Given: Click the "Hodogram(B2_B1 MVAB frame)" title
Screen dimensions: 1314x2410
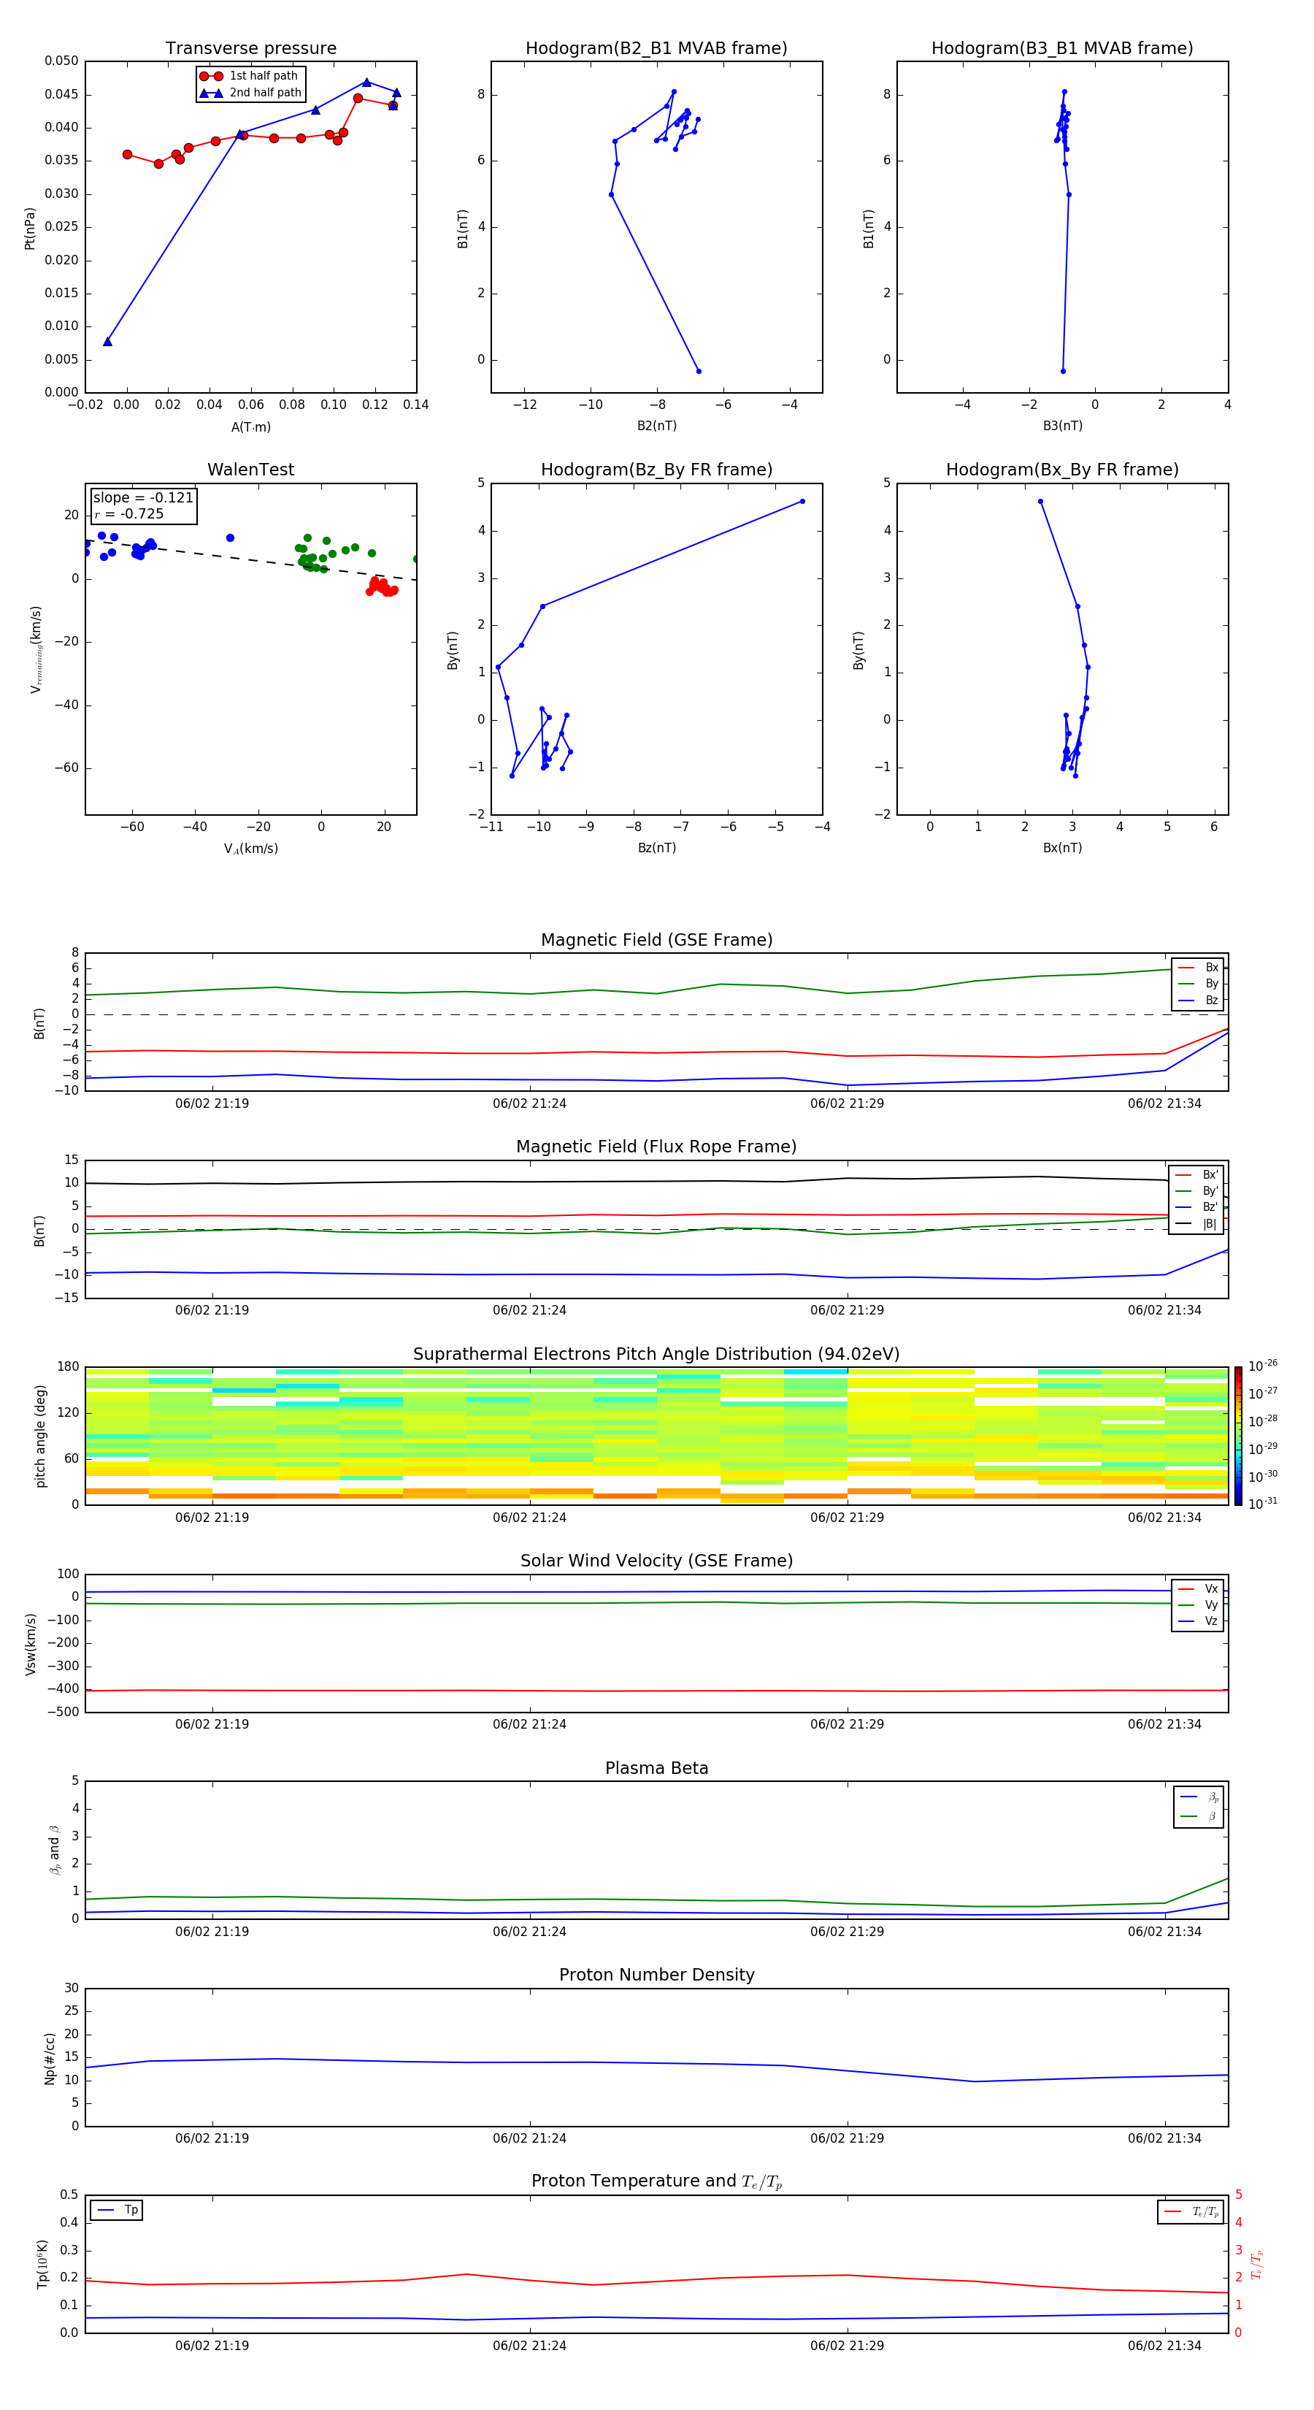Looking at the screenshot, I should (x=656, y=49).
